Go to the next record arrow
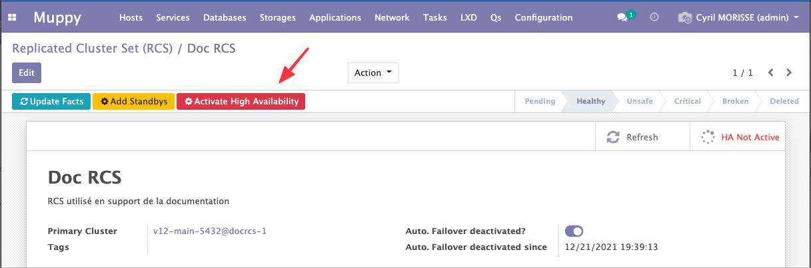 coord(789,72)
